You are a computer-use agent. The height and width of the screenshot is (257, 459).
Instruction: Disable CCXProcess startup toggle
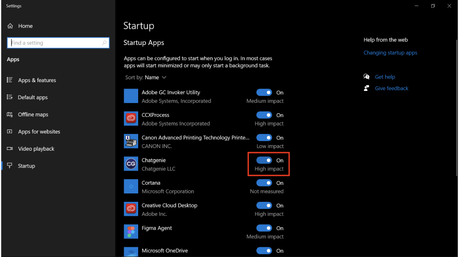(264, 115)
